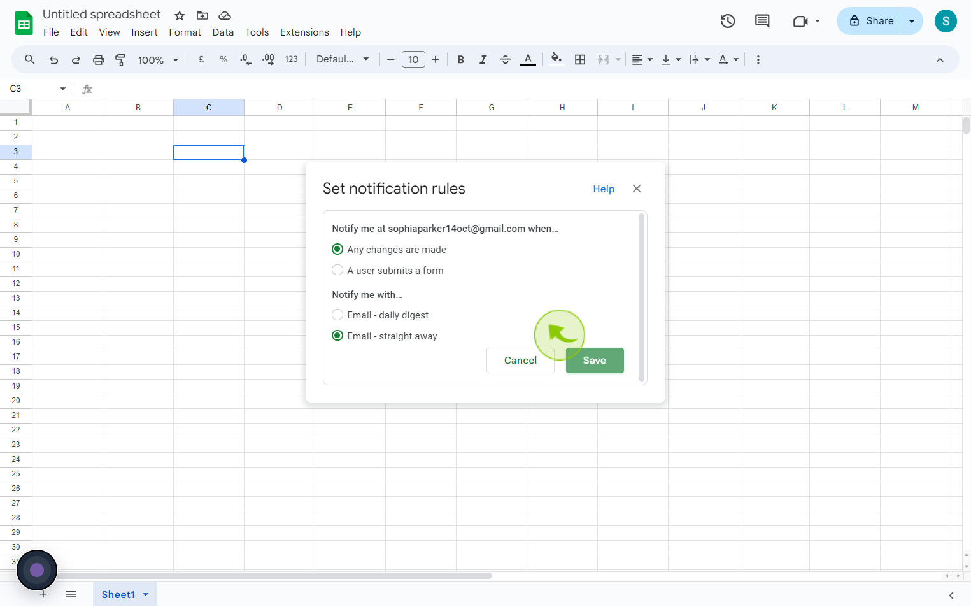Screen dimensions: 971x607
Task: Open the Help link in notification dialog
Action: (x=604, y=189)
